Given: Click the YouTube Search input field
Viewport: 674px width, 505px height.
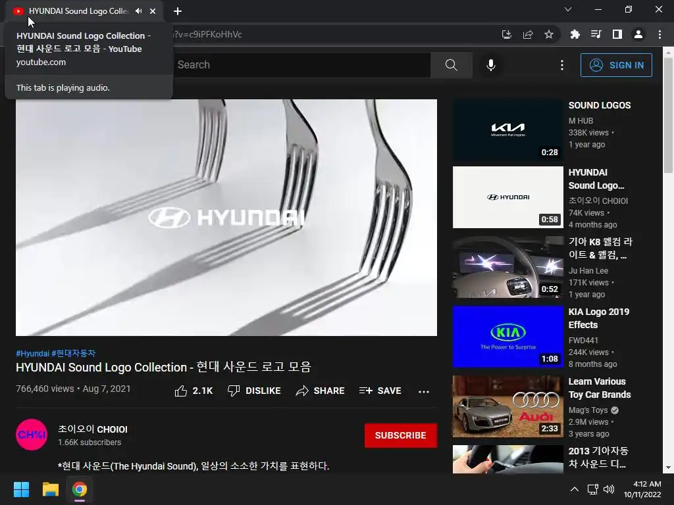Looking at the screenshot, I should 301,65.
